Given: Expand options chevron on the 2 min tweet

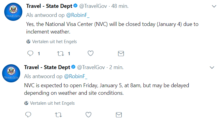Looking at the screenshot, I should point(212,68).
